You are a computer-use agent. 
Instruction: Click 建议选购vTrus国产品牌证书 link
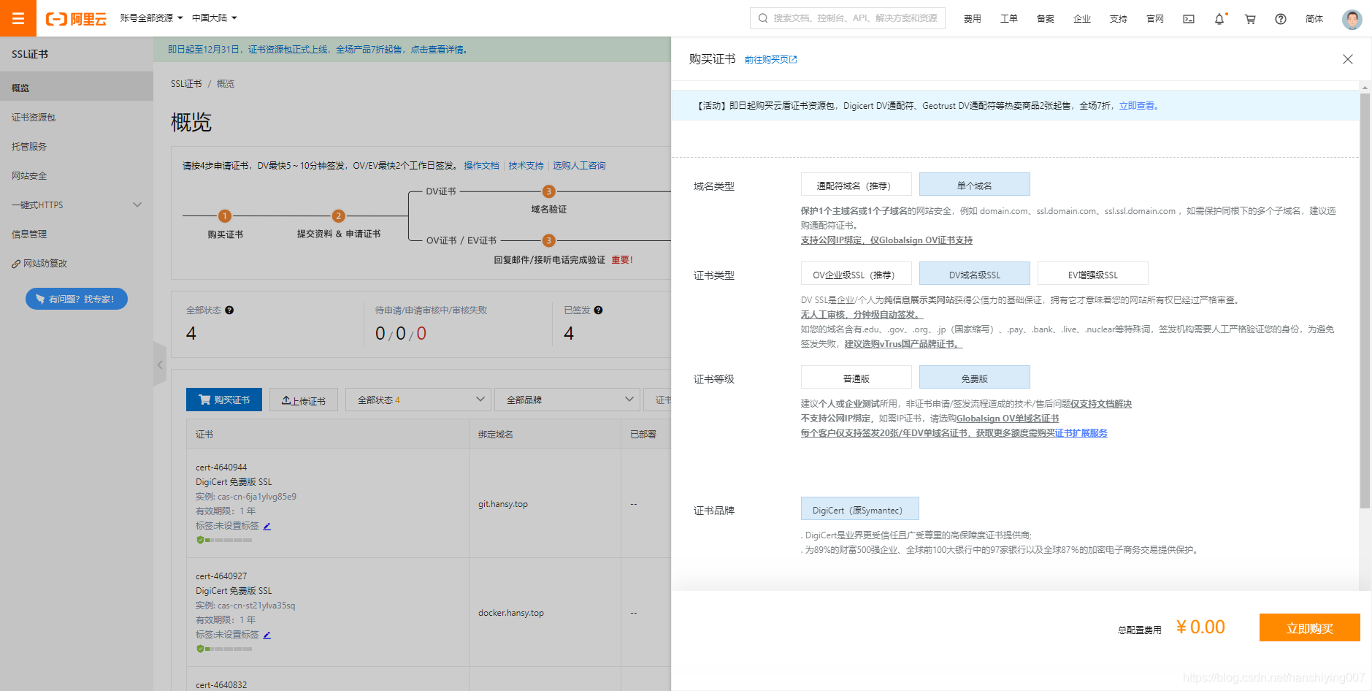click(x=903, y=344)
